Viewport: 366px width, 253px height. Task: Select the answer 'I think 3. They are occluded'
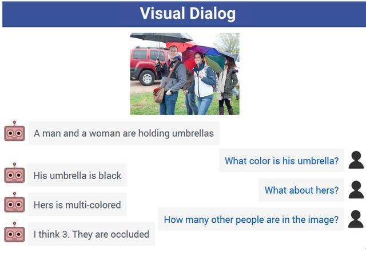(91, 234)
